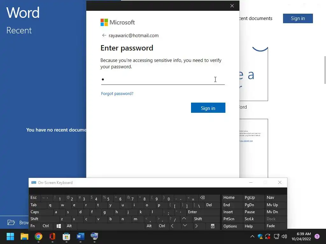Click the Word window vertical scrollbar

325,70
